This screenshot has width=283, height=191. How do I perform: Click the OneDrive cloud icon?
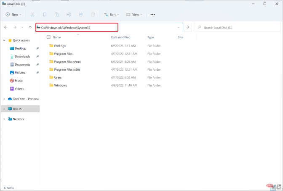tap(10, 99)
